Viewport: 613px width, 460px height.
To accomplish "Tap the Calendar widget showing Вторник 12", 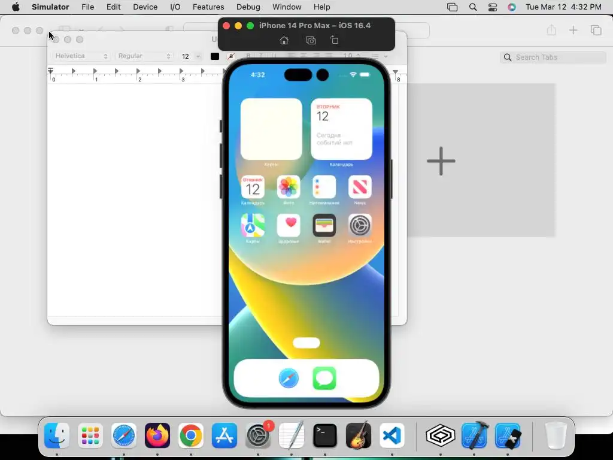I will coord(341,129).
